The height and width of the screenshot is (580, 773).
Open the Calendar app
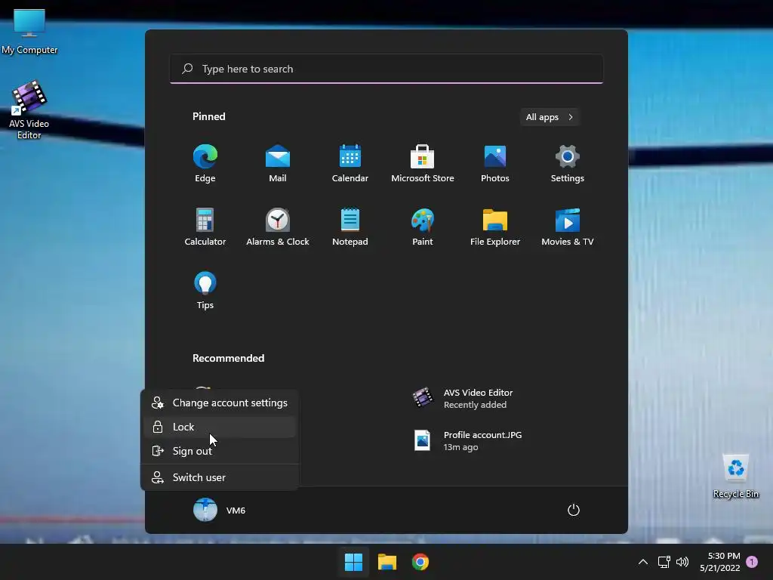click(x=350, y=164)
